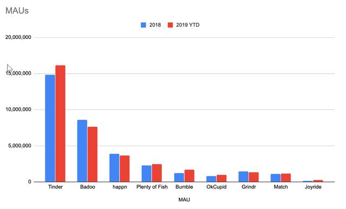Click the MAU horizontal axis title
The image size is (346, 209).
coord(184,200)
